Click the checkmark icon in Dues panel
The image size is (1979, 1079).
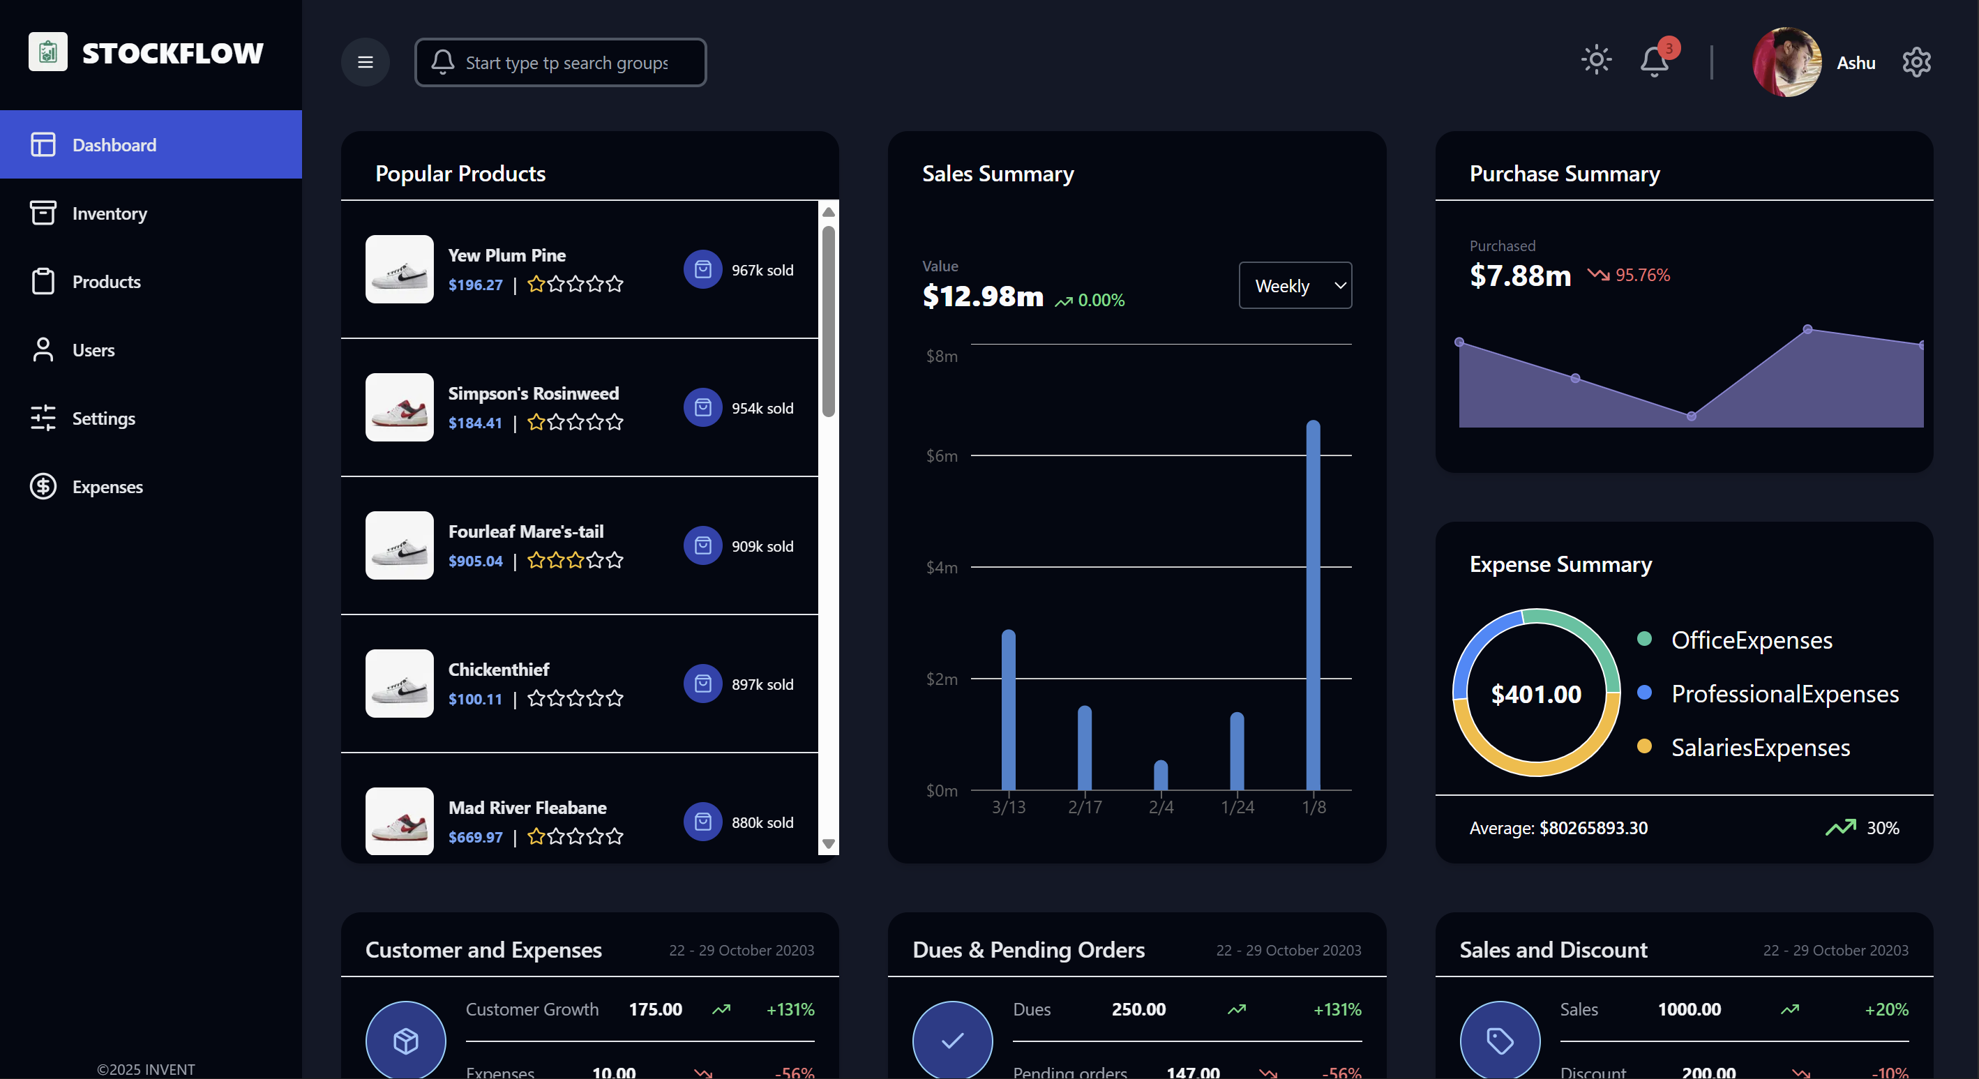(x=952, y=1040)
